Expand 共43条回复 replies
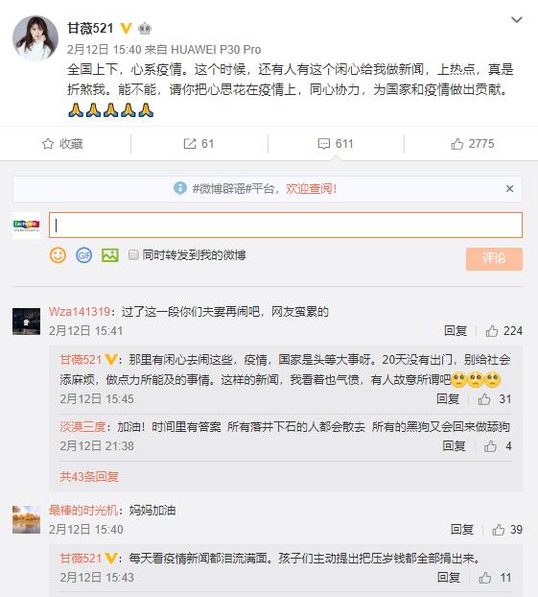 point(89,476)
